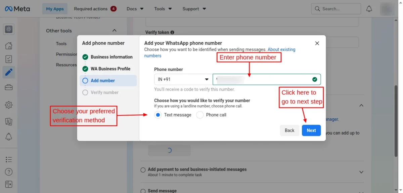The height and width of the screenshot is (193, 403).
Task: Expand the Support menu
Action: pyautogui.click(x=194, y=9)
